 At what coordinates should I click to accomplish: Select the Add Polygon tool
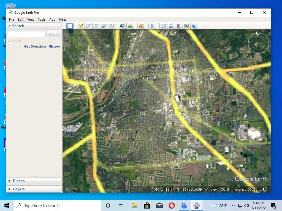[x=88, y=26]
